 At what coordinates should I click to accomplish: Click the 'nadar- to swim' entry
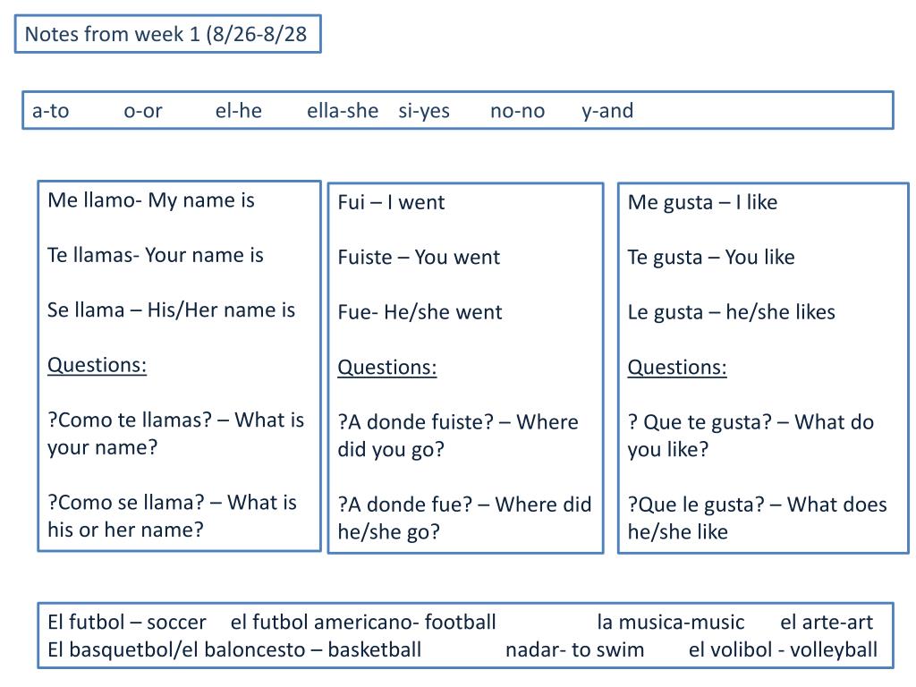[x=575, y=649]
